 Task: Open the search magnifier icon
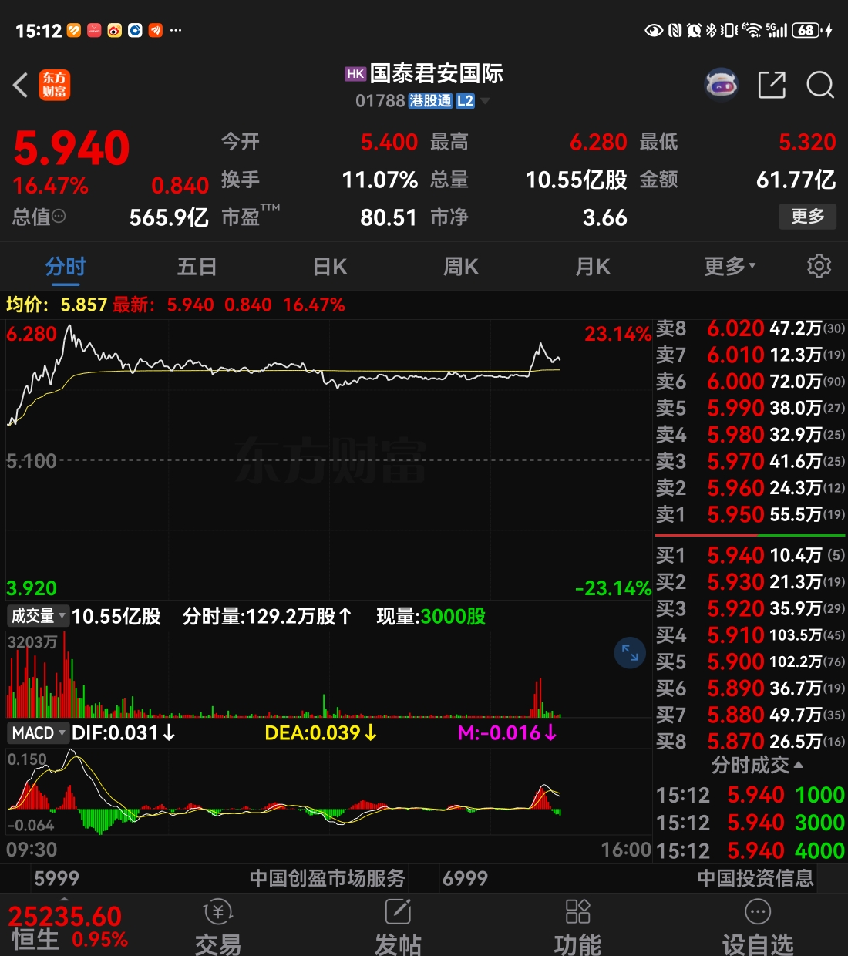click(x=820, y=85)
